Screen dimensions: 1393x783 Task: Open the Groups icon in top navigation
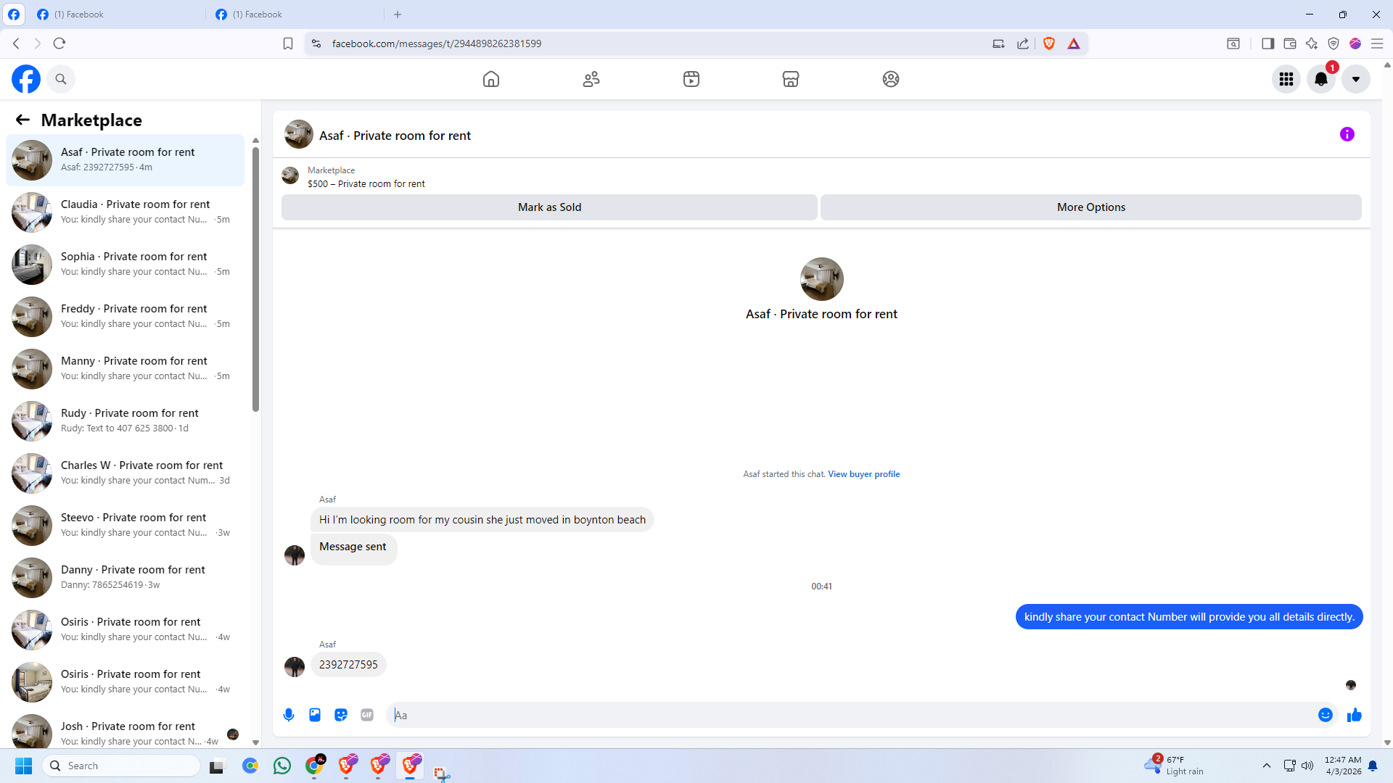coord(891,79)
